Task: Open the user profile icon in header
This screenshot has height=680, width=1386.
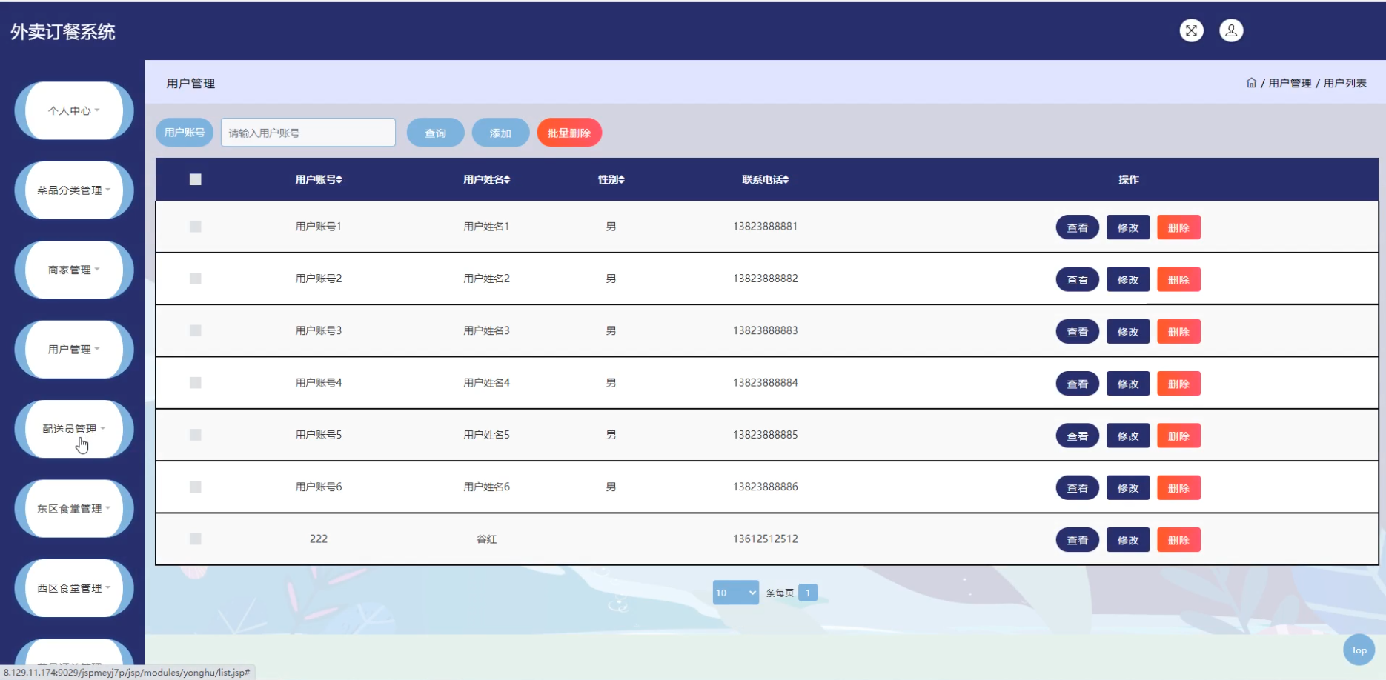Action: click(x=1231, y=30)
